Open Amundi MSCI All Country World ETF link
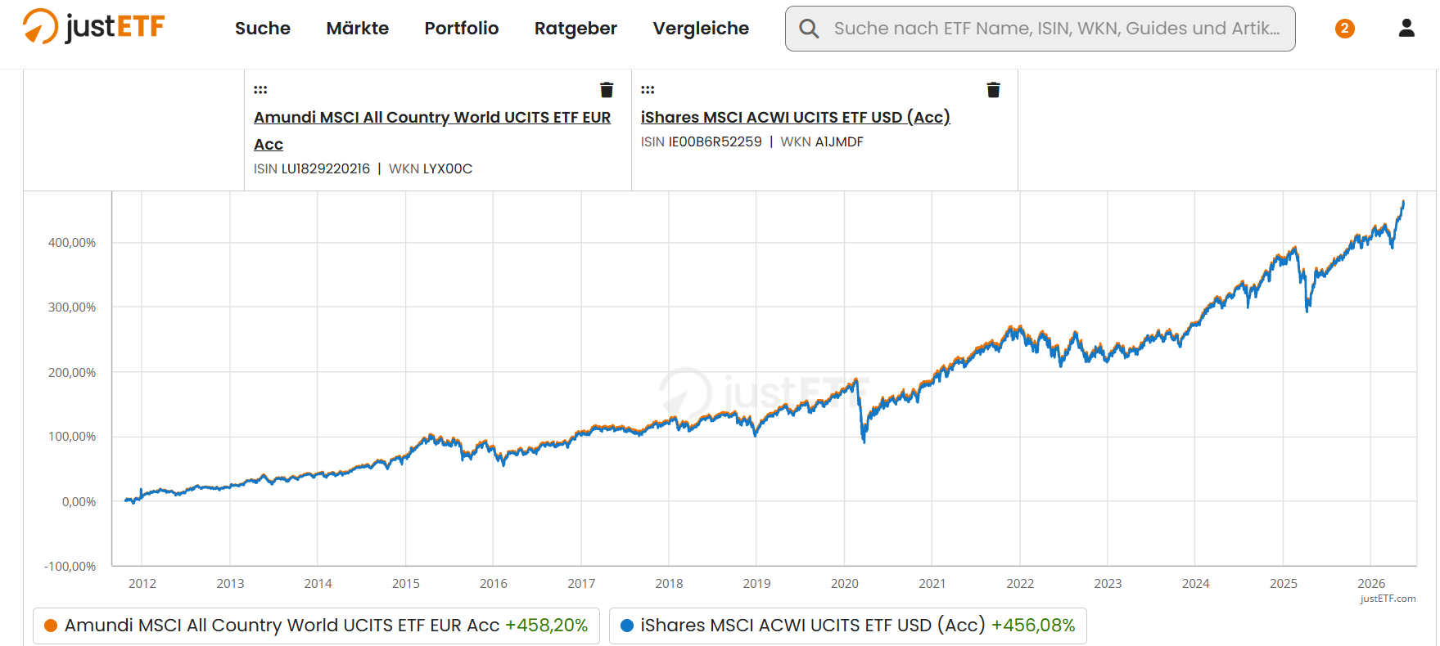Screen dimensions: 1440x646 [x=432, y=130]
